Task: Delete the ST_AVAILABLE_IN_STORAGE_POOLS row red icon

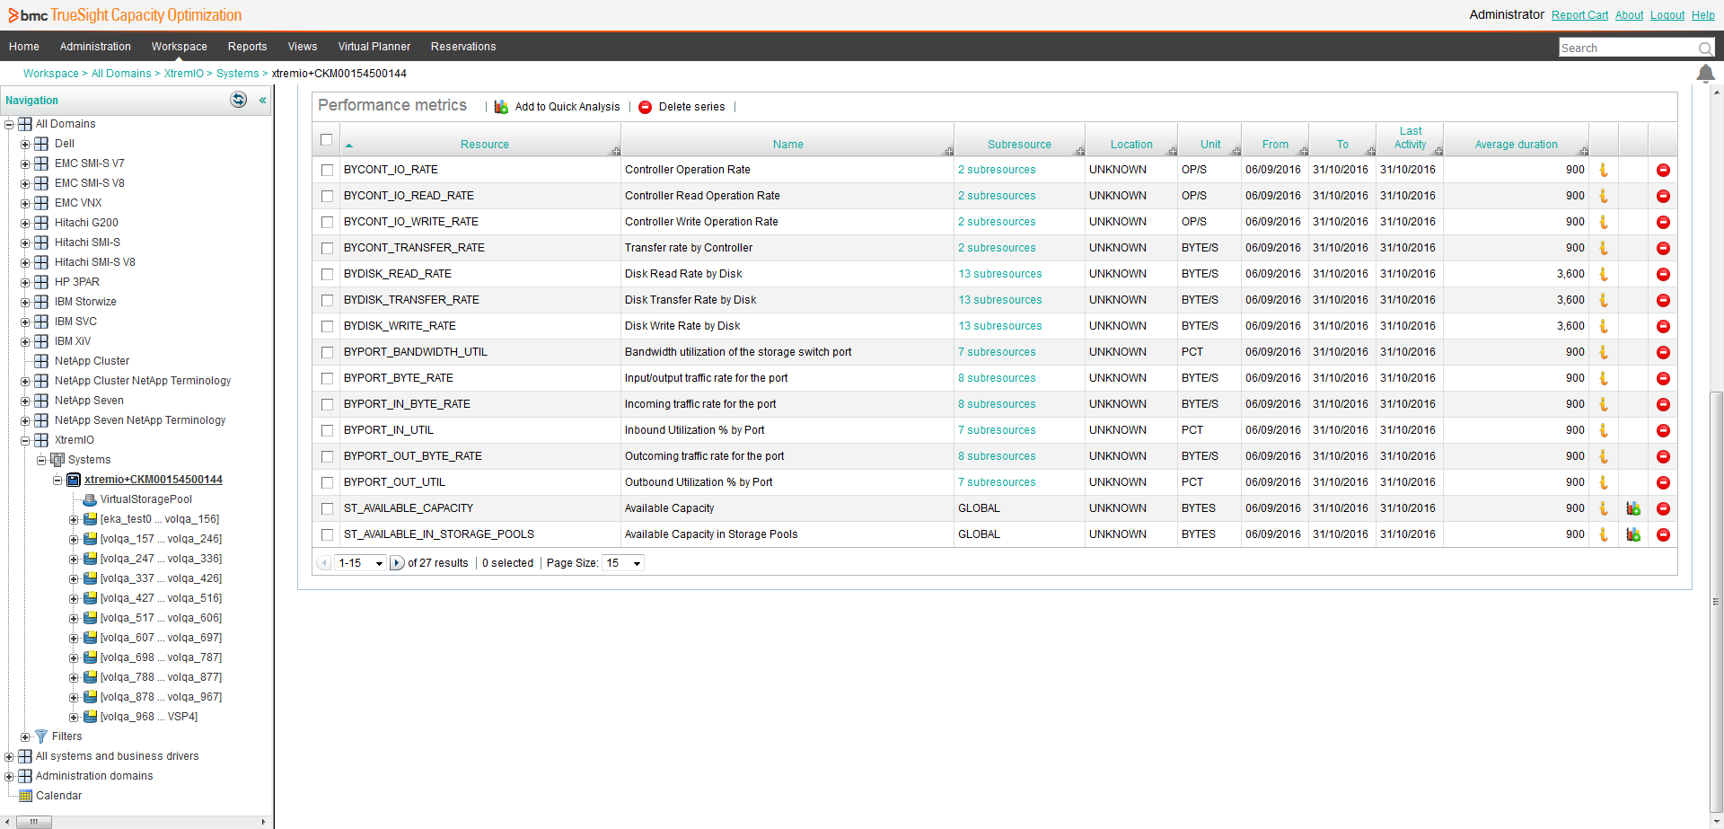Action: (1663, 534)
